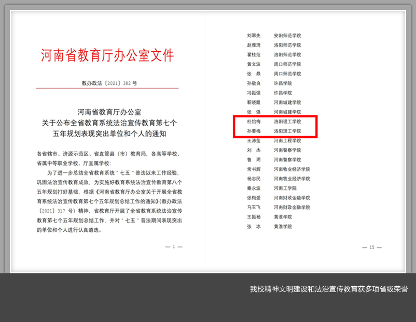Click 河南工学院 beside 秦永波
The width and height of the screenshot is (416, 322).
(x=285, y=188)
